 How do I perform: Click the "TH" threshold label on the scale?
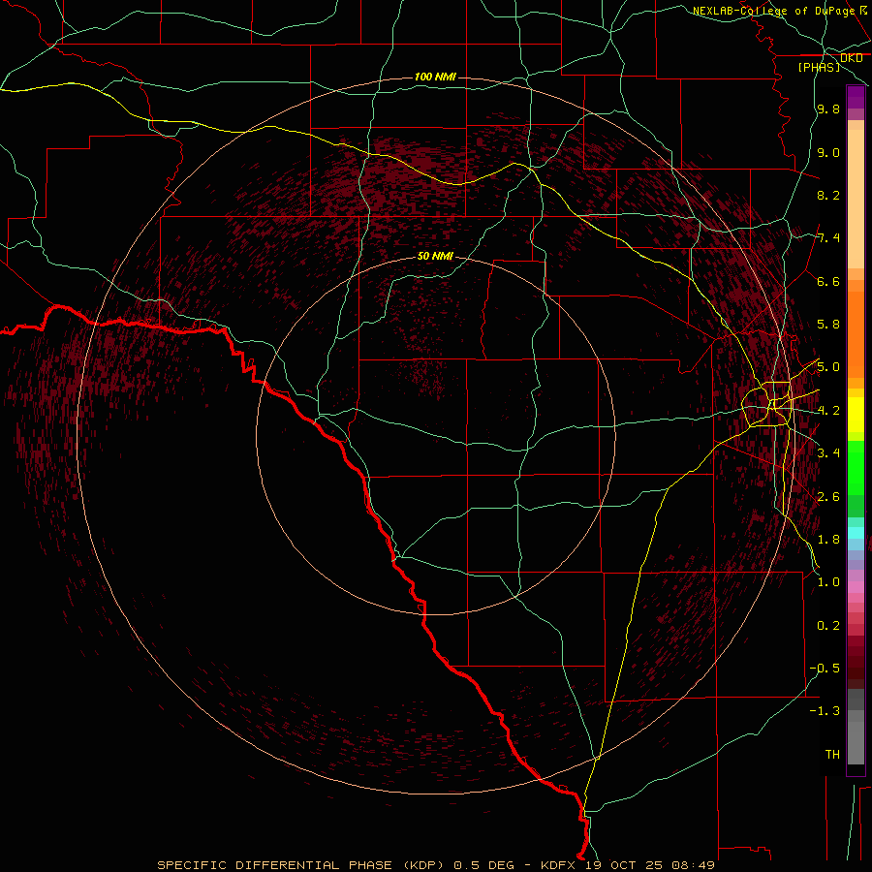832,755
